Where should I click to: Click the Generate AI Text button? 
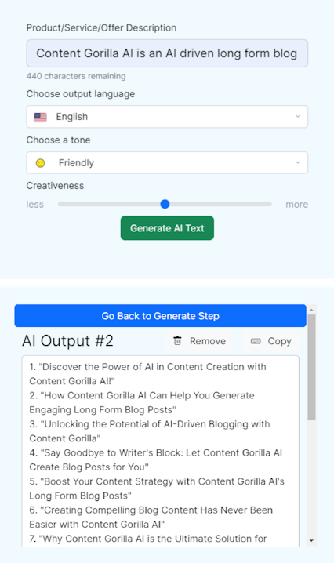[167, 228]
